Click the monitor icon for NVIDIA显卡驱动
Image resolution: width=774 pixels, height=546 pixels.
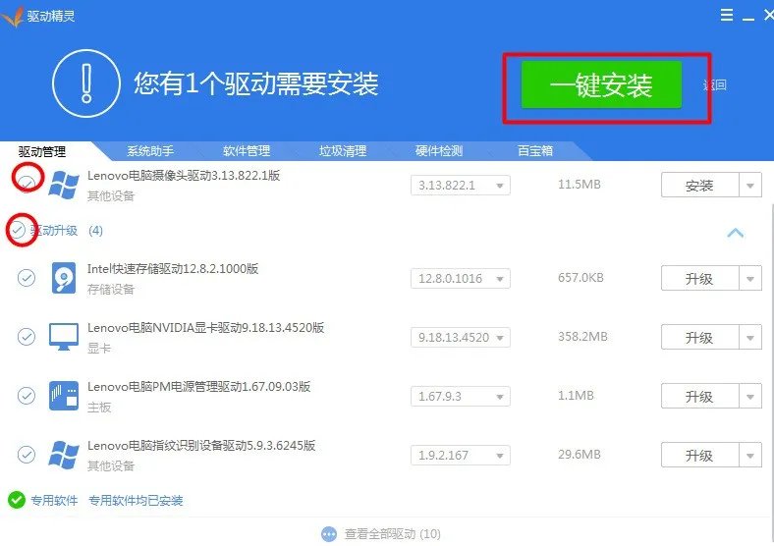64,337
